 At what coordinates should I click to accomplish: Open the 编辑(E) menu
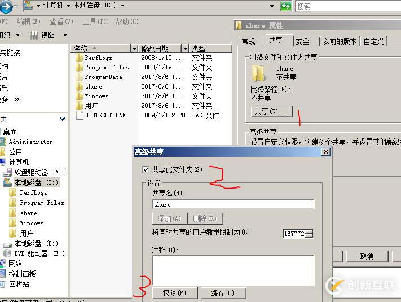click(28, 21)
